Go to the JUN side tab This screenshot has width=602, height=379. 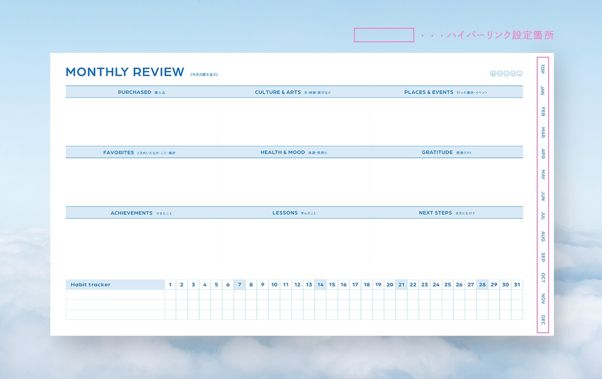click(x=543, y=196)
